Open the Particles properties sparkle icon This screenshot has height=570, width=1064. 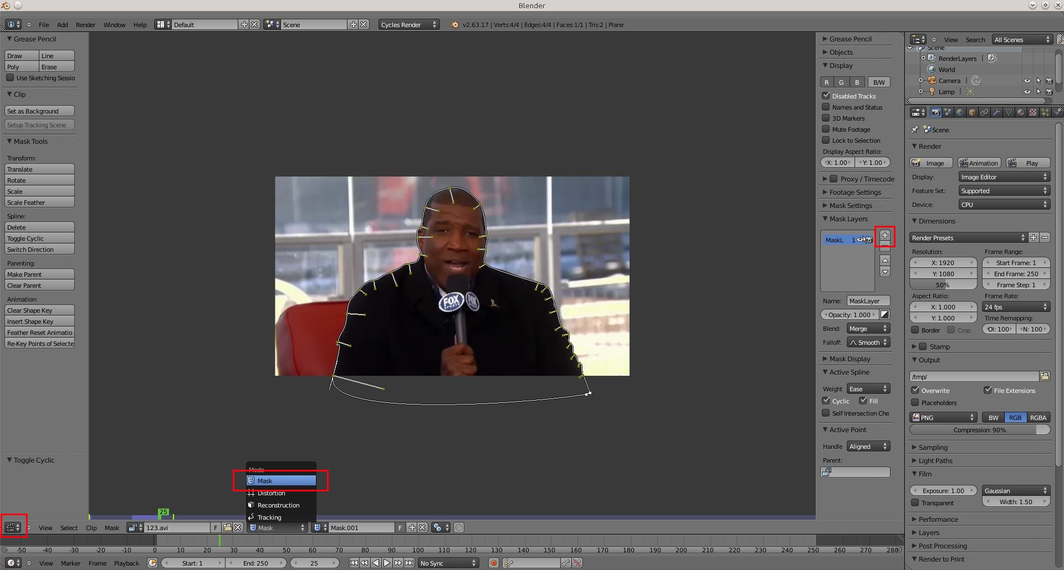coord(1045,112)
